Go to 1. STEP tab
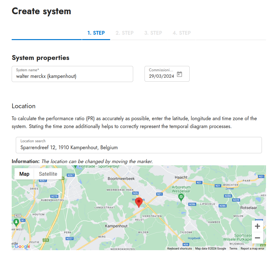 coord(96,33)
